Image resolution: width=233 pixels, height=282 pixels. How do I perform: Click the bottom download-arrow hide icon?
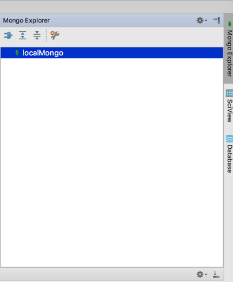coord(216,275)
